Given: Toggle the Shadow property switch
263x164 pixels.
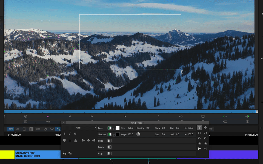Looking at the screenshot, I should [109, 134].
